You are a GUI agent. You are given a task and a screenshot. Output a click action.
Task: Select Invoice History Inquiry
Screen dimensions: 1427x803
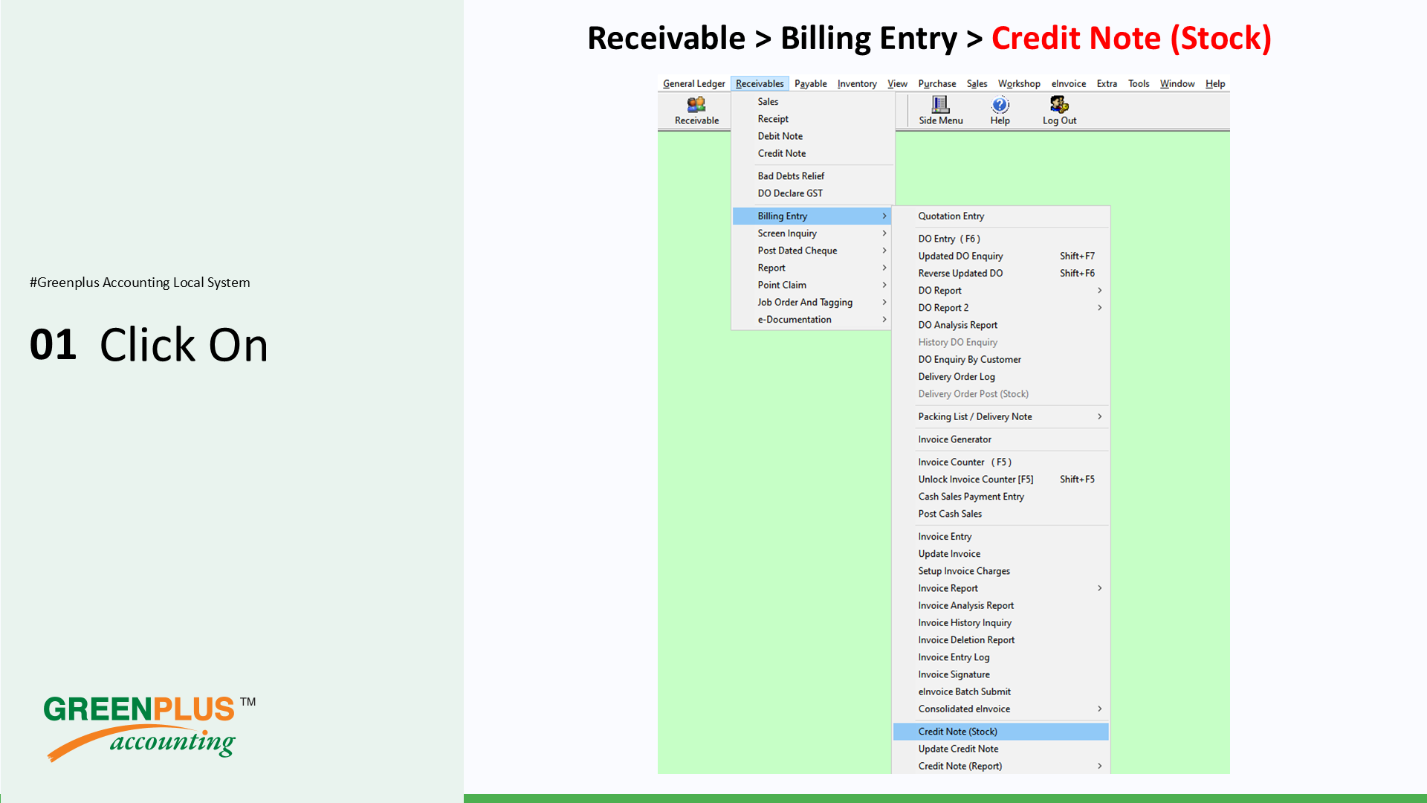[x=1001, y=623]
